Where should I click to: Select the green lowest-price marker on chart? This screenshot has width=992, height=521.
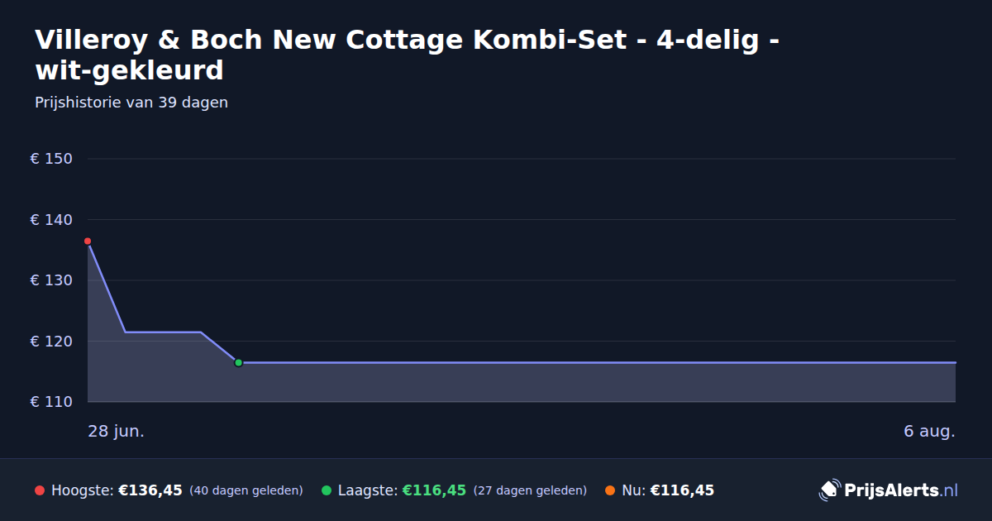[x=238, y=362]
